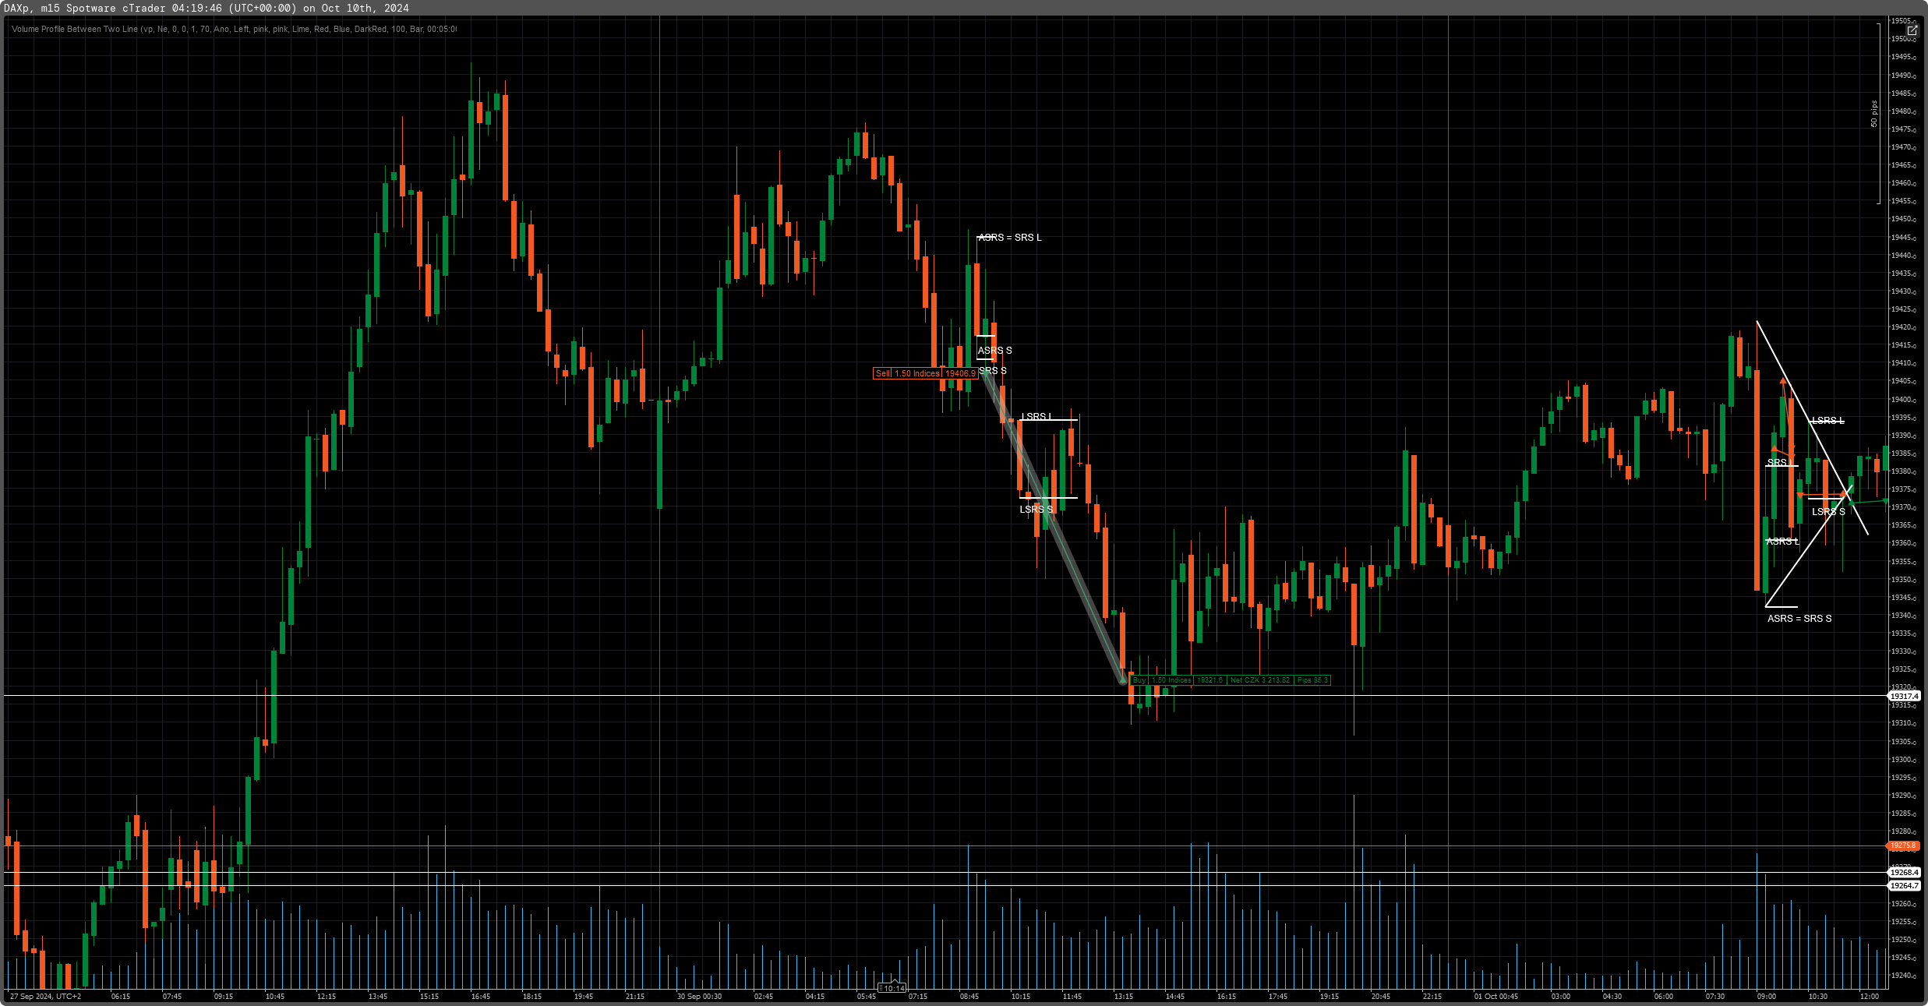This screenshot has width=1928, height=1006.
Task: Click the middle 'LSRS S' annotation under the range box
Action: tap(1036, 510)
